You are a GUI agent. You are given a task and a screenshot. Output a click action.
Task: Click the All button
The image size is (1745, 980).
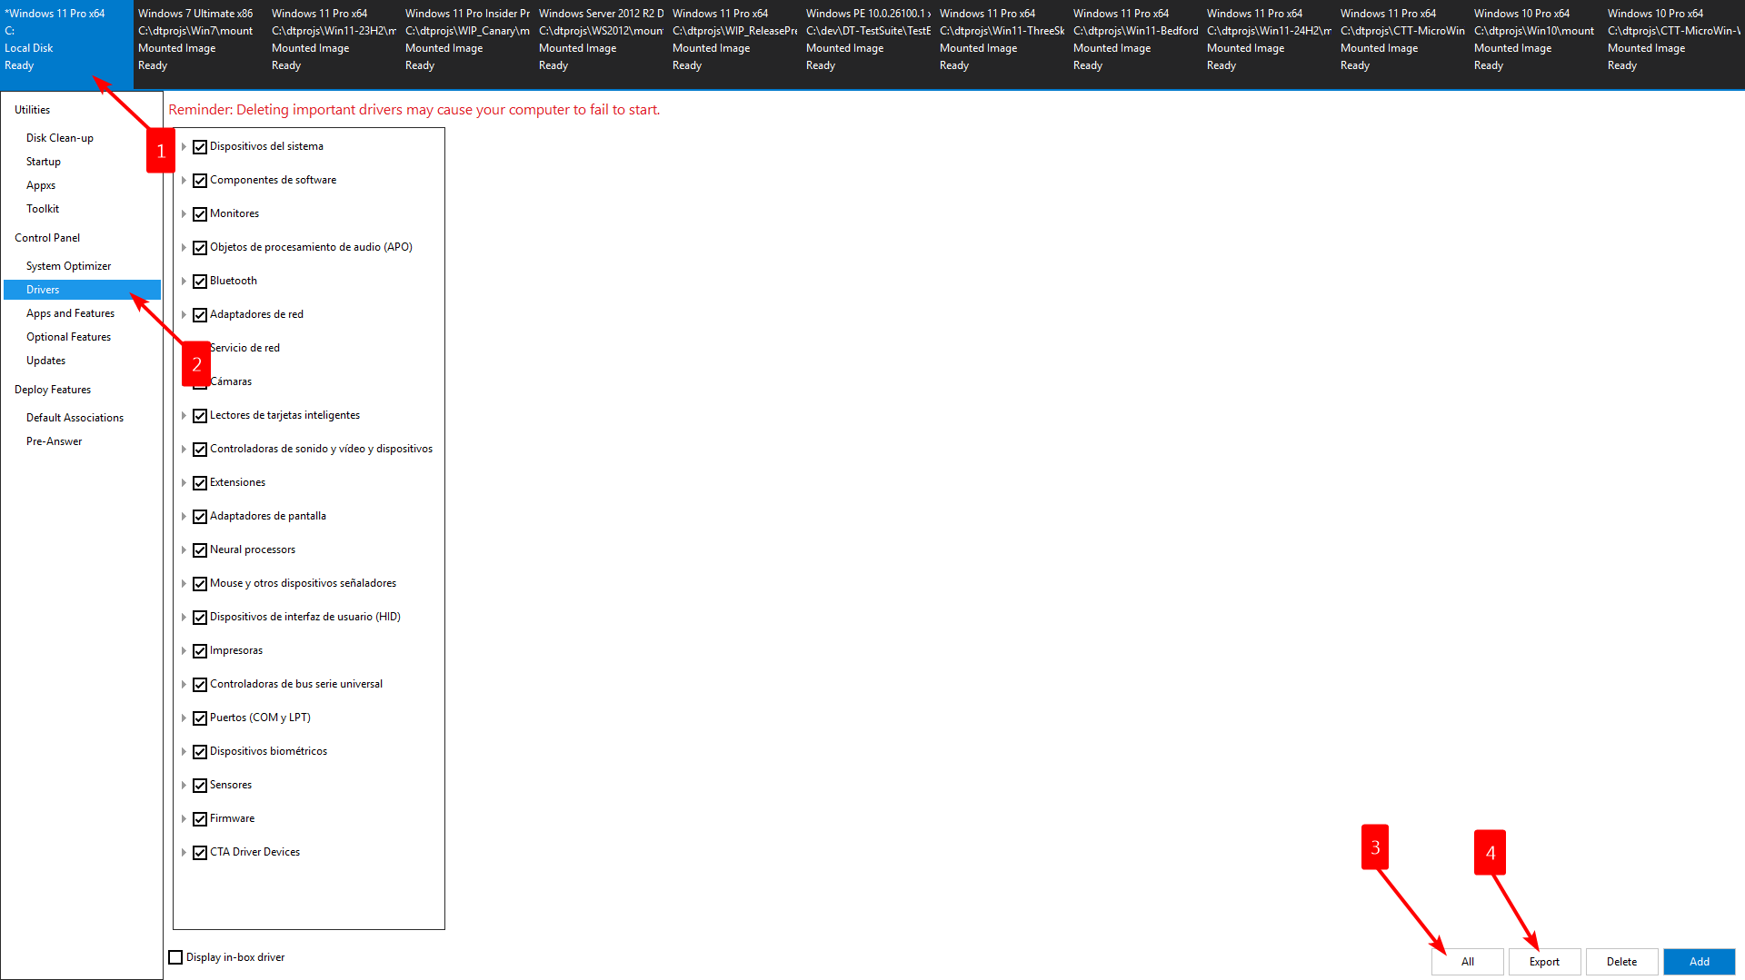[x=1467, y=962]
